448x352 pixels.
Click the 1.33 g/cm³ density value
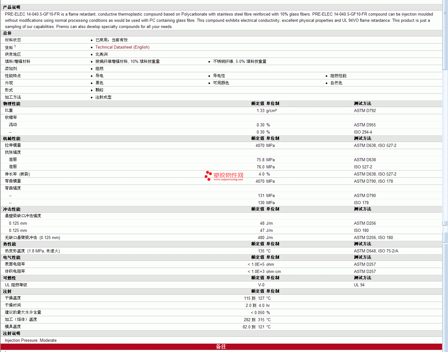click(267, 111)
